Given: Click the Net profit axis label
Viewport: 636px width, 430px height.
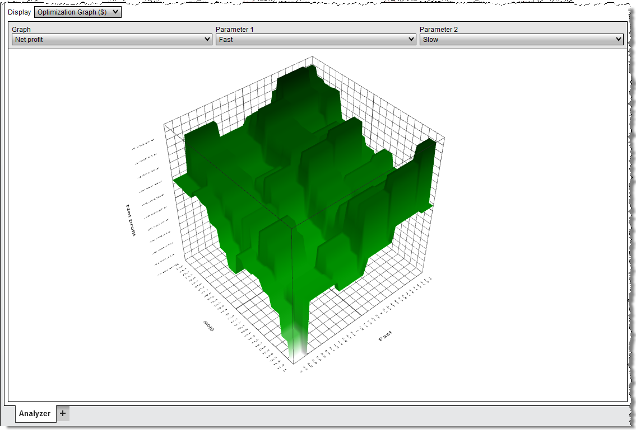Looking at the screenshot, I should pos(130,218).
